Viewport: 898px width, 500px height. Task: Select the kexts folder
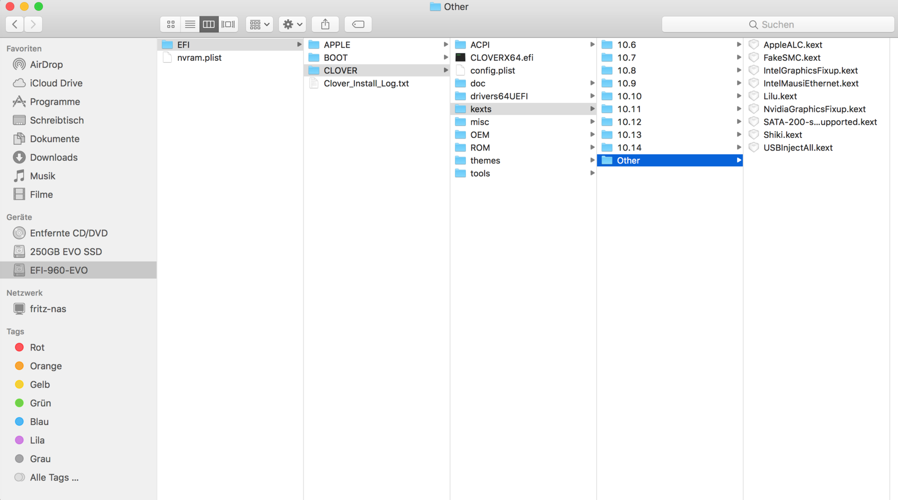coord(523,109)
